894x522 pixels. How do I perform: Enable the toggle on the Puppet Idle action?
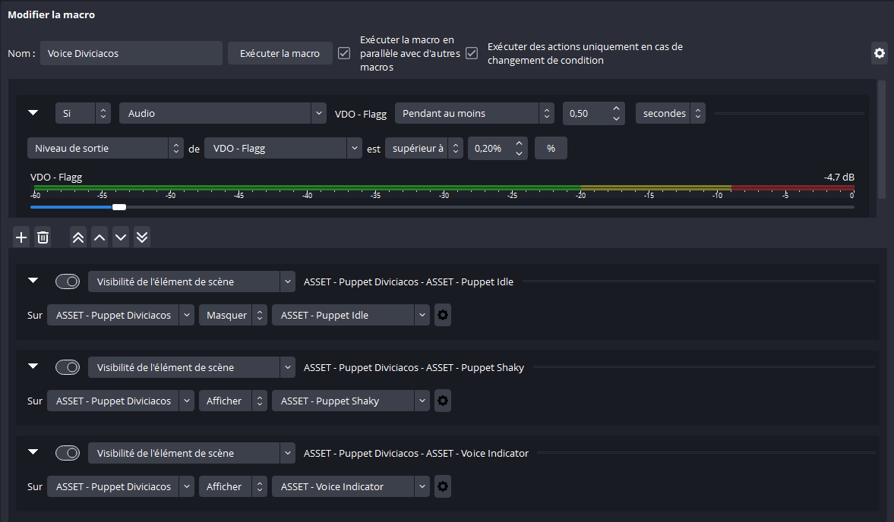[x=68, y=281]
